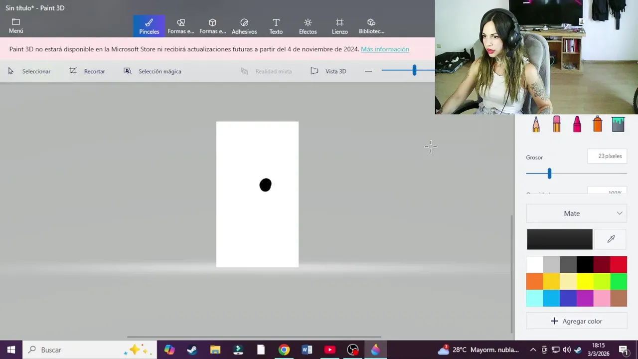Select the eraser tool
The width and height of the screenshot is (638, 359).
click(557, 124)
